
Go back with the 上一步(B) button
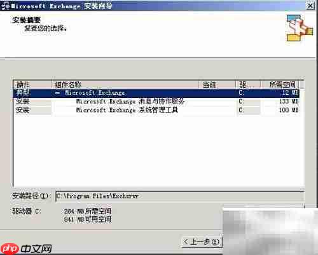(202, 242)
